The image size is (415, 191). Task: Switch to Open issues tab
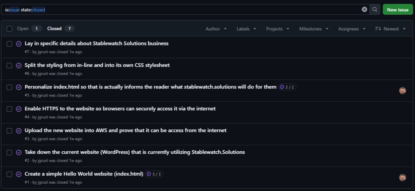click(x=29, y=29)
